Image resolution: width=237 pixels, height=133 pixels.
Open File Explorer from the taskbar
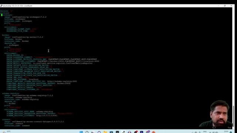tap(105, 132)
